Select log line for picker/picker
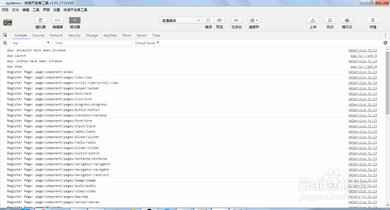This screenshot has width=390, height=210. [x=53, y=137]
